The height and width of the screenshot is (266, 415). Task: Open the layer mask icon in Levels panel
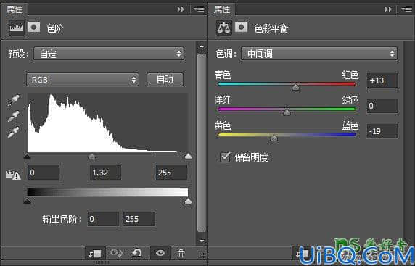tap(34, 28)
